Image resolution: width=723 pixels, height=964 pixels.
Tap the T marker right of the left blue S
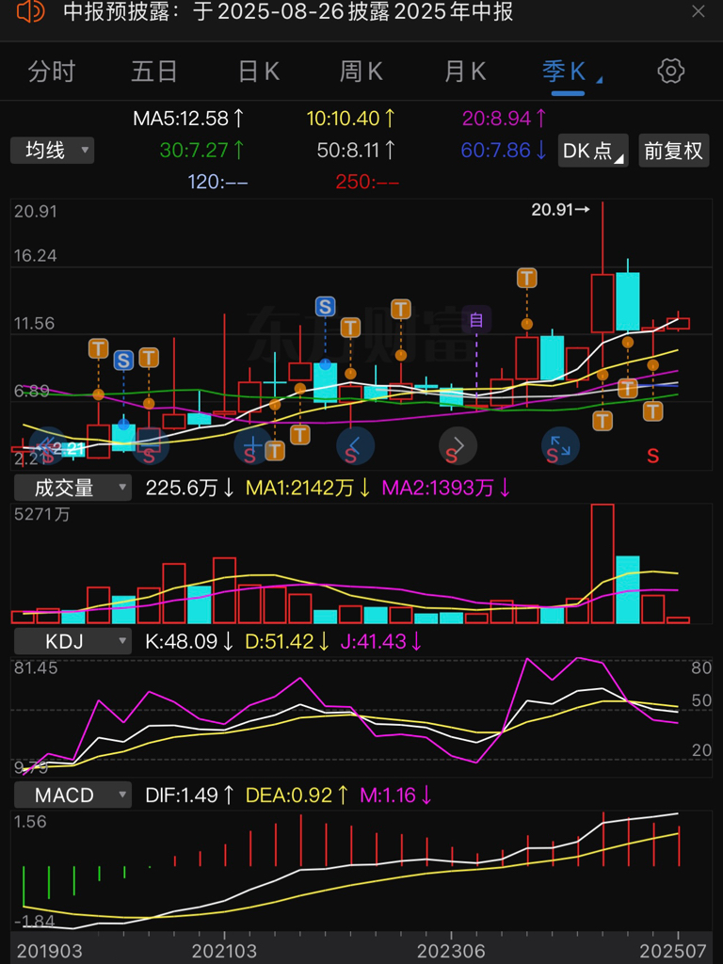(149, 357)
